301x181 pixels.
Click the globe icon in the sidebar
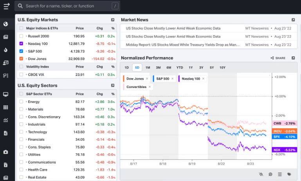click(6, 24)
